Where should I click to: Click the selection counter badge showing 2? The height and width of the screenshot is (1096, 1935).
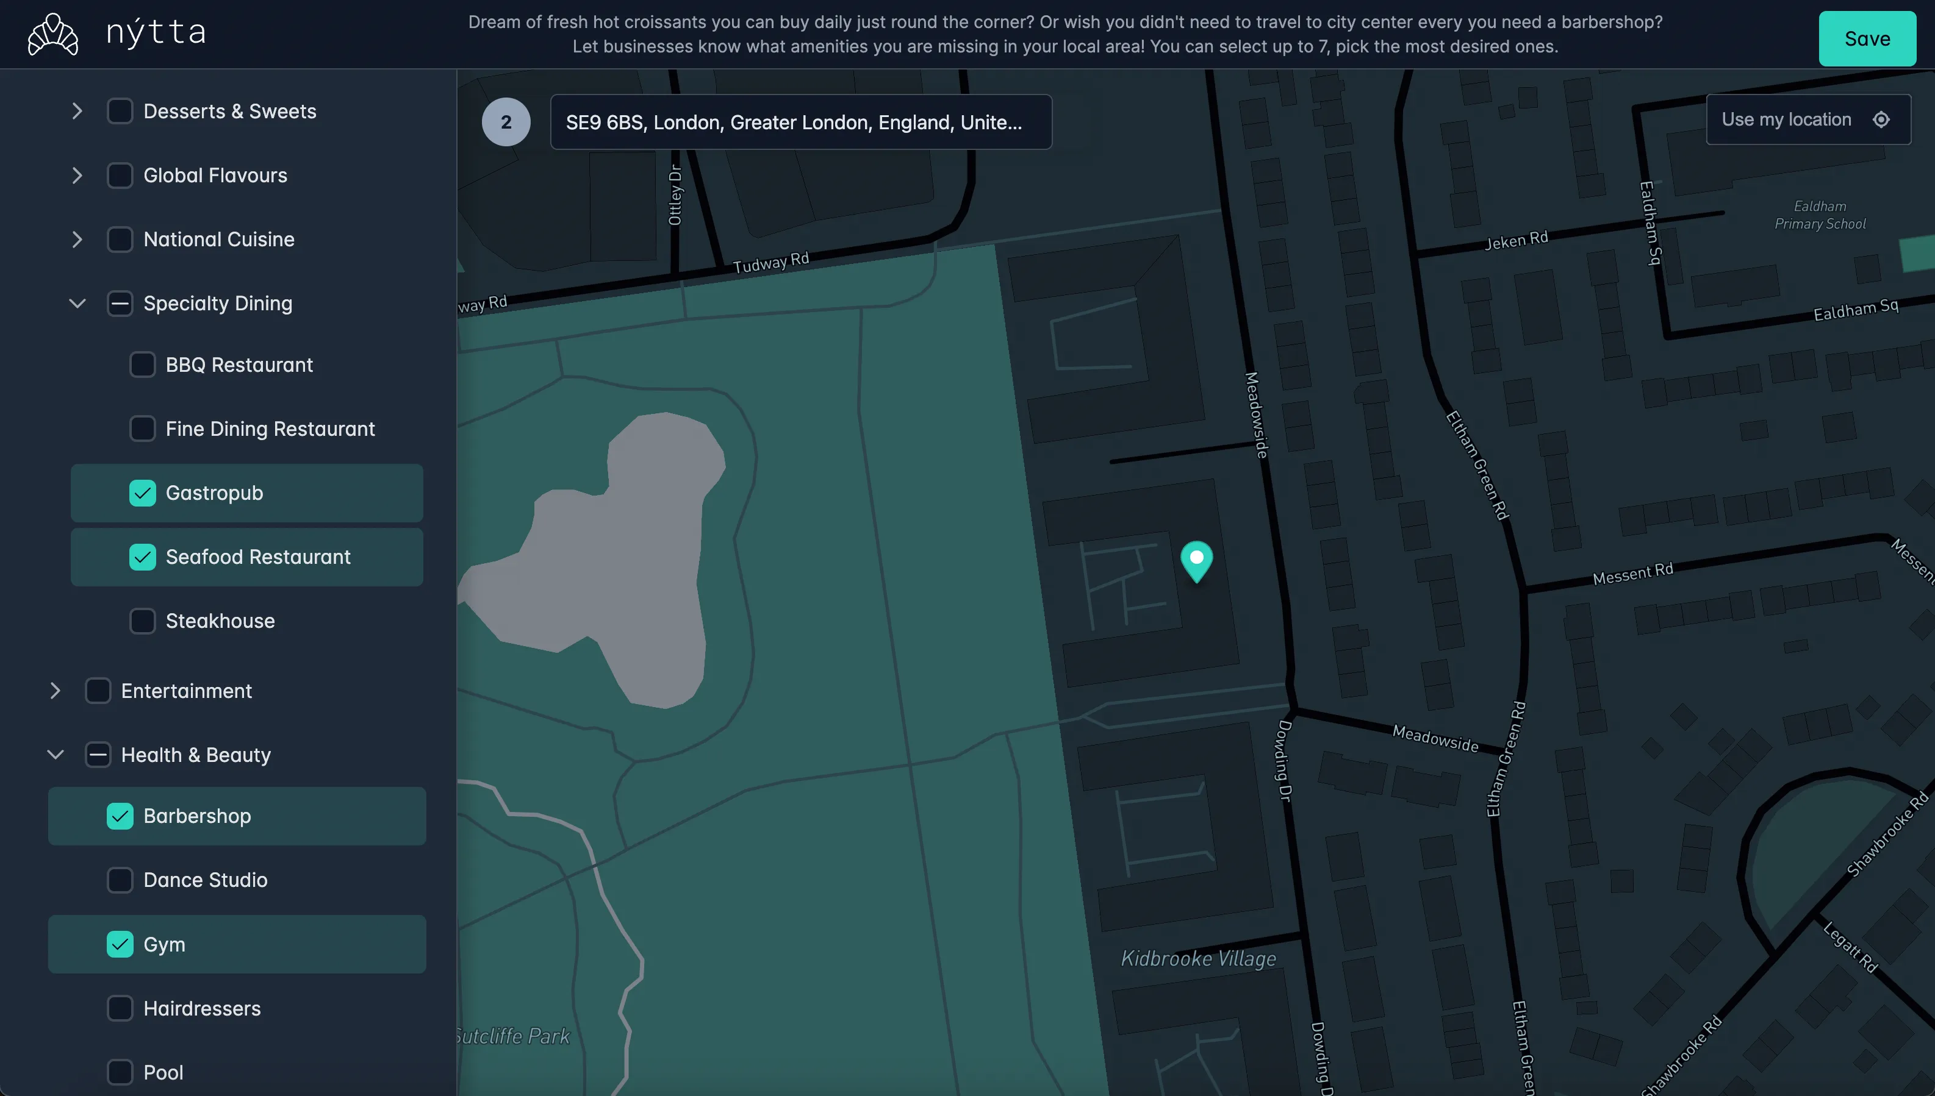506,122
